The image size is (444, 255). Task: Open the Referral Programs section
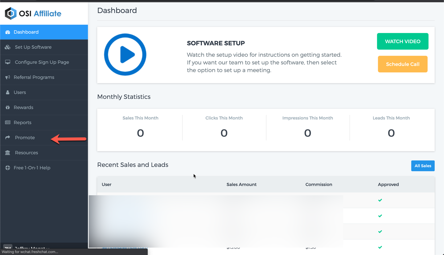[x=44, y=77]
